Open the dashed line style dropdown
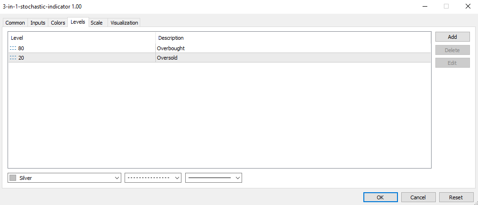 (153, 178)
